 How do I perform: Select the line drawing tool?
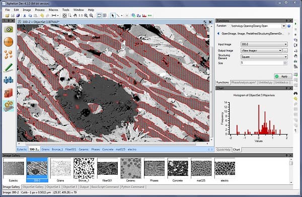point(118,16)
